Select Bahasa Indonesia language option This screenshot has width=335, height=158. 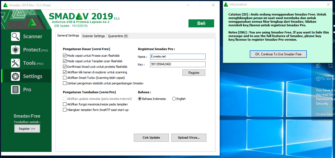(x=140, y=99)
